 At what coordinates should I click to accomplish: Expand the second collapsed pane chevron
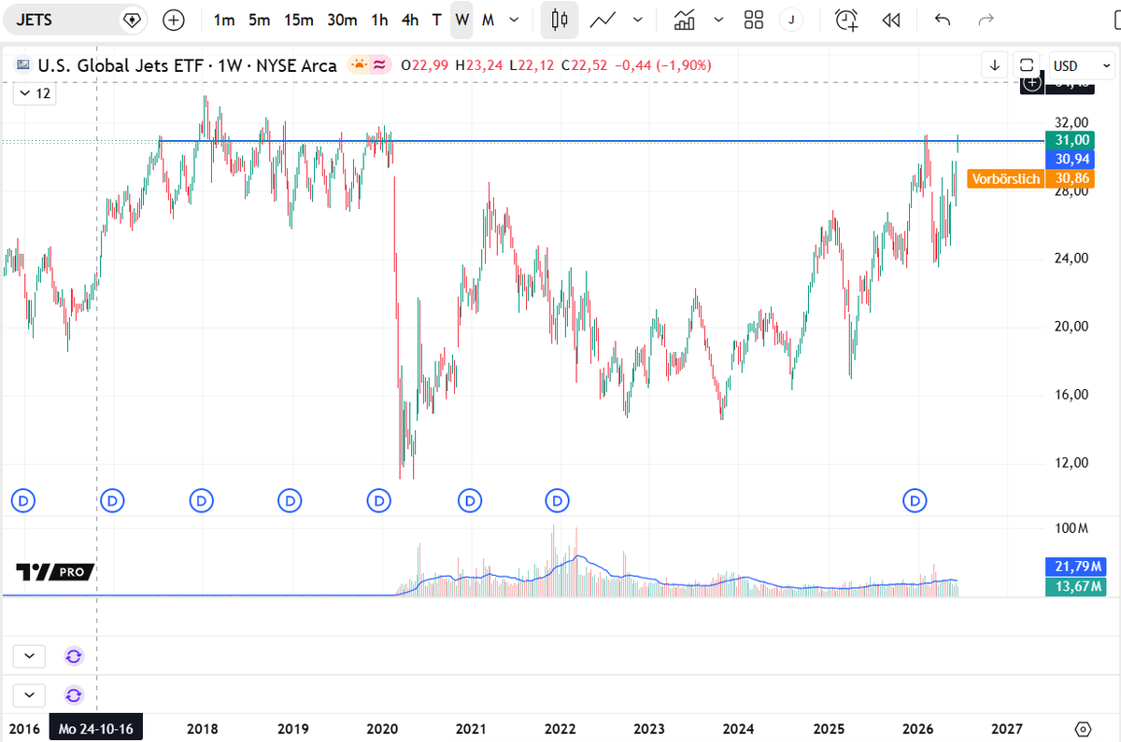[29, 695]
